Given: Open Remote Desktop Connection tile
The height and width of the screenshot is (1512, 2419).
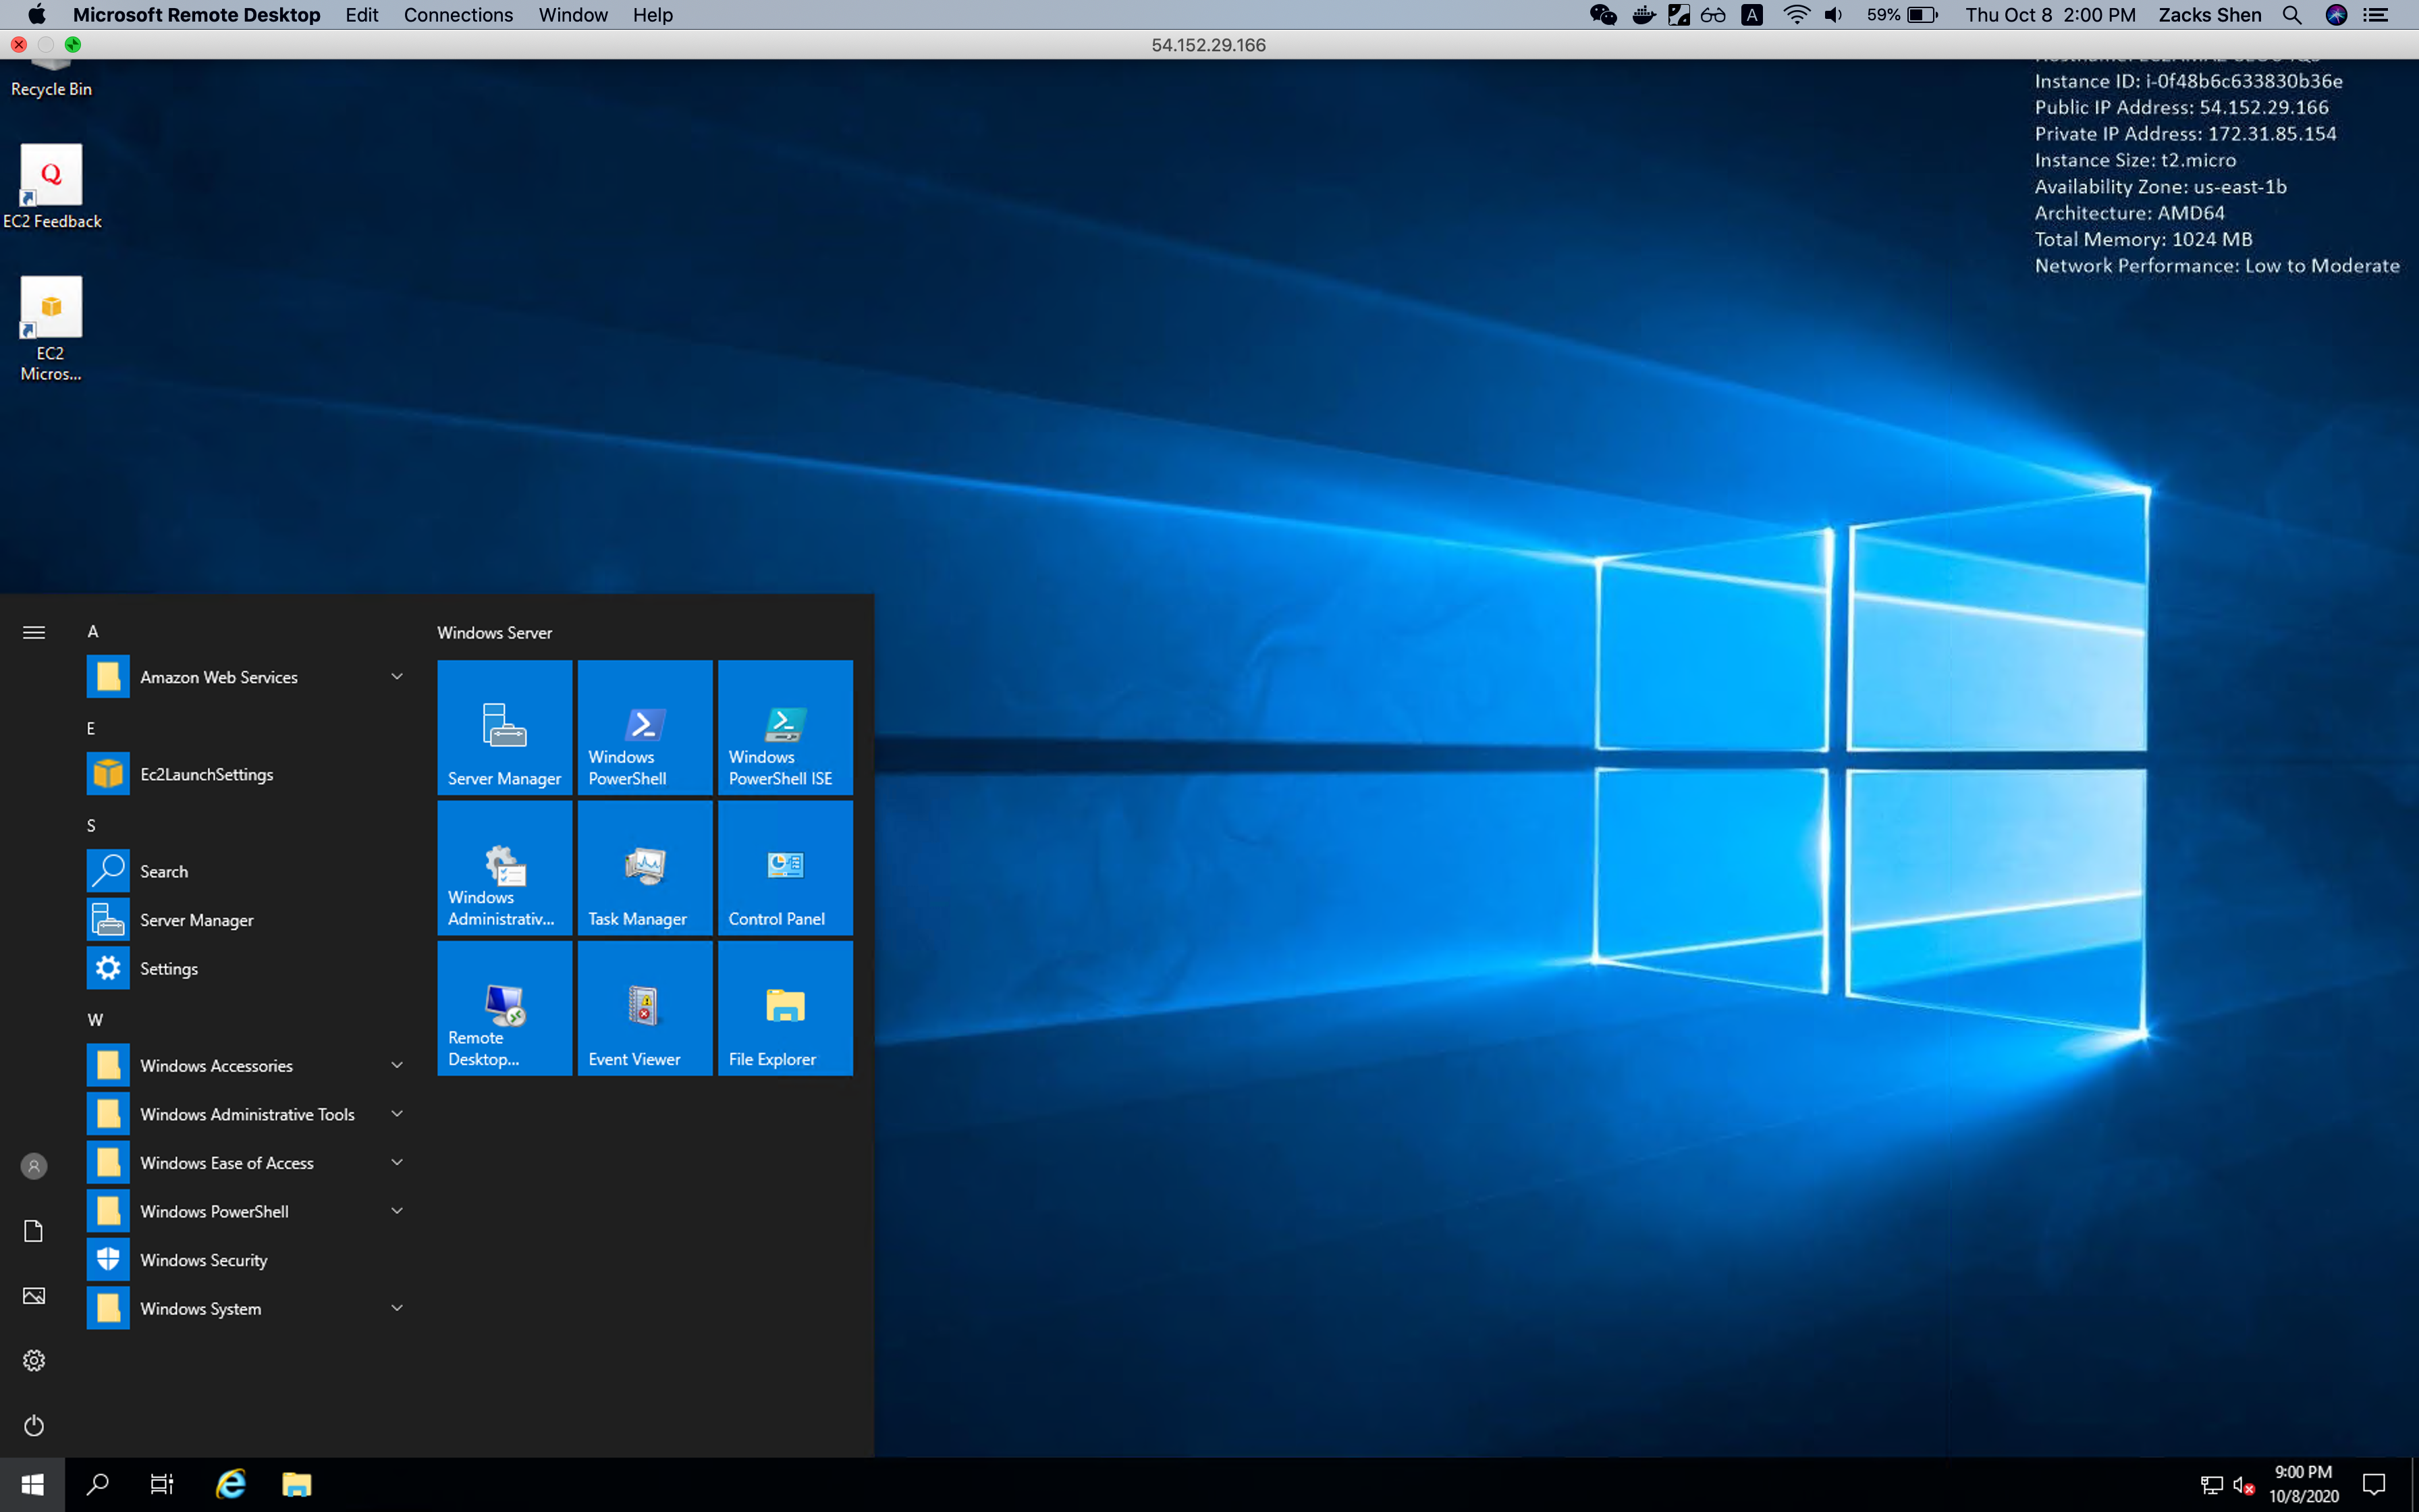Looking at the screenshot, I should point(504,1008).
